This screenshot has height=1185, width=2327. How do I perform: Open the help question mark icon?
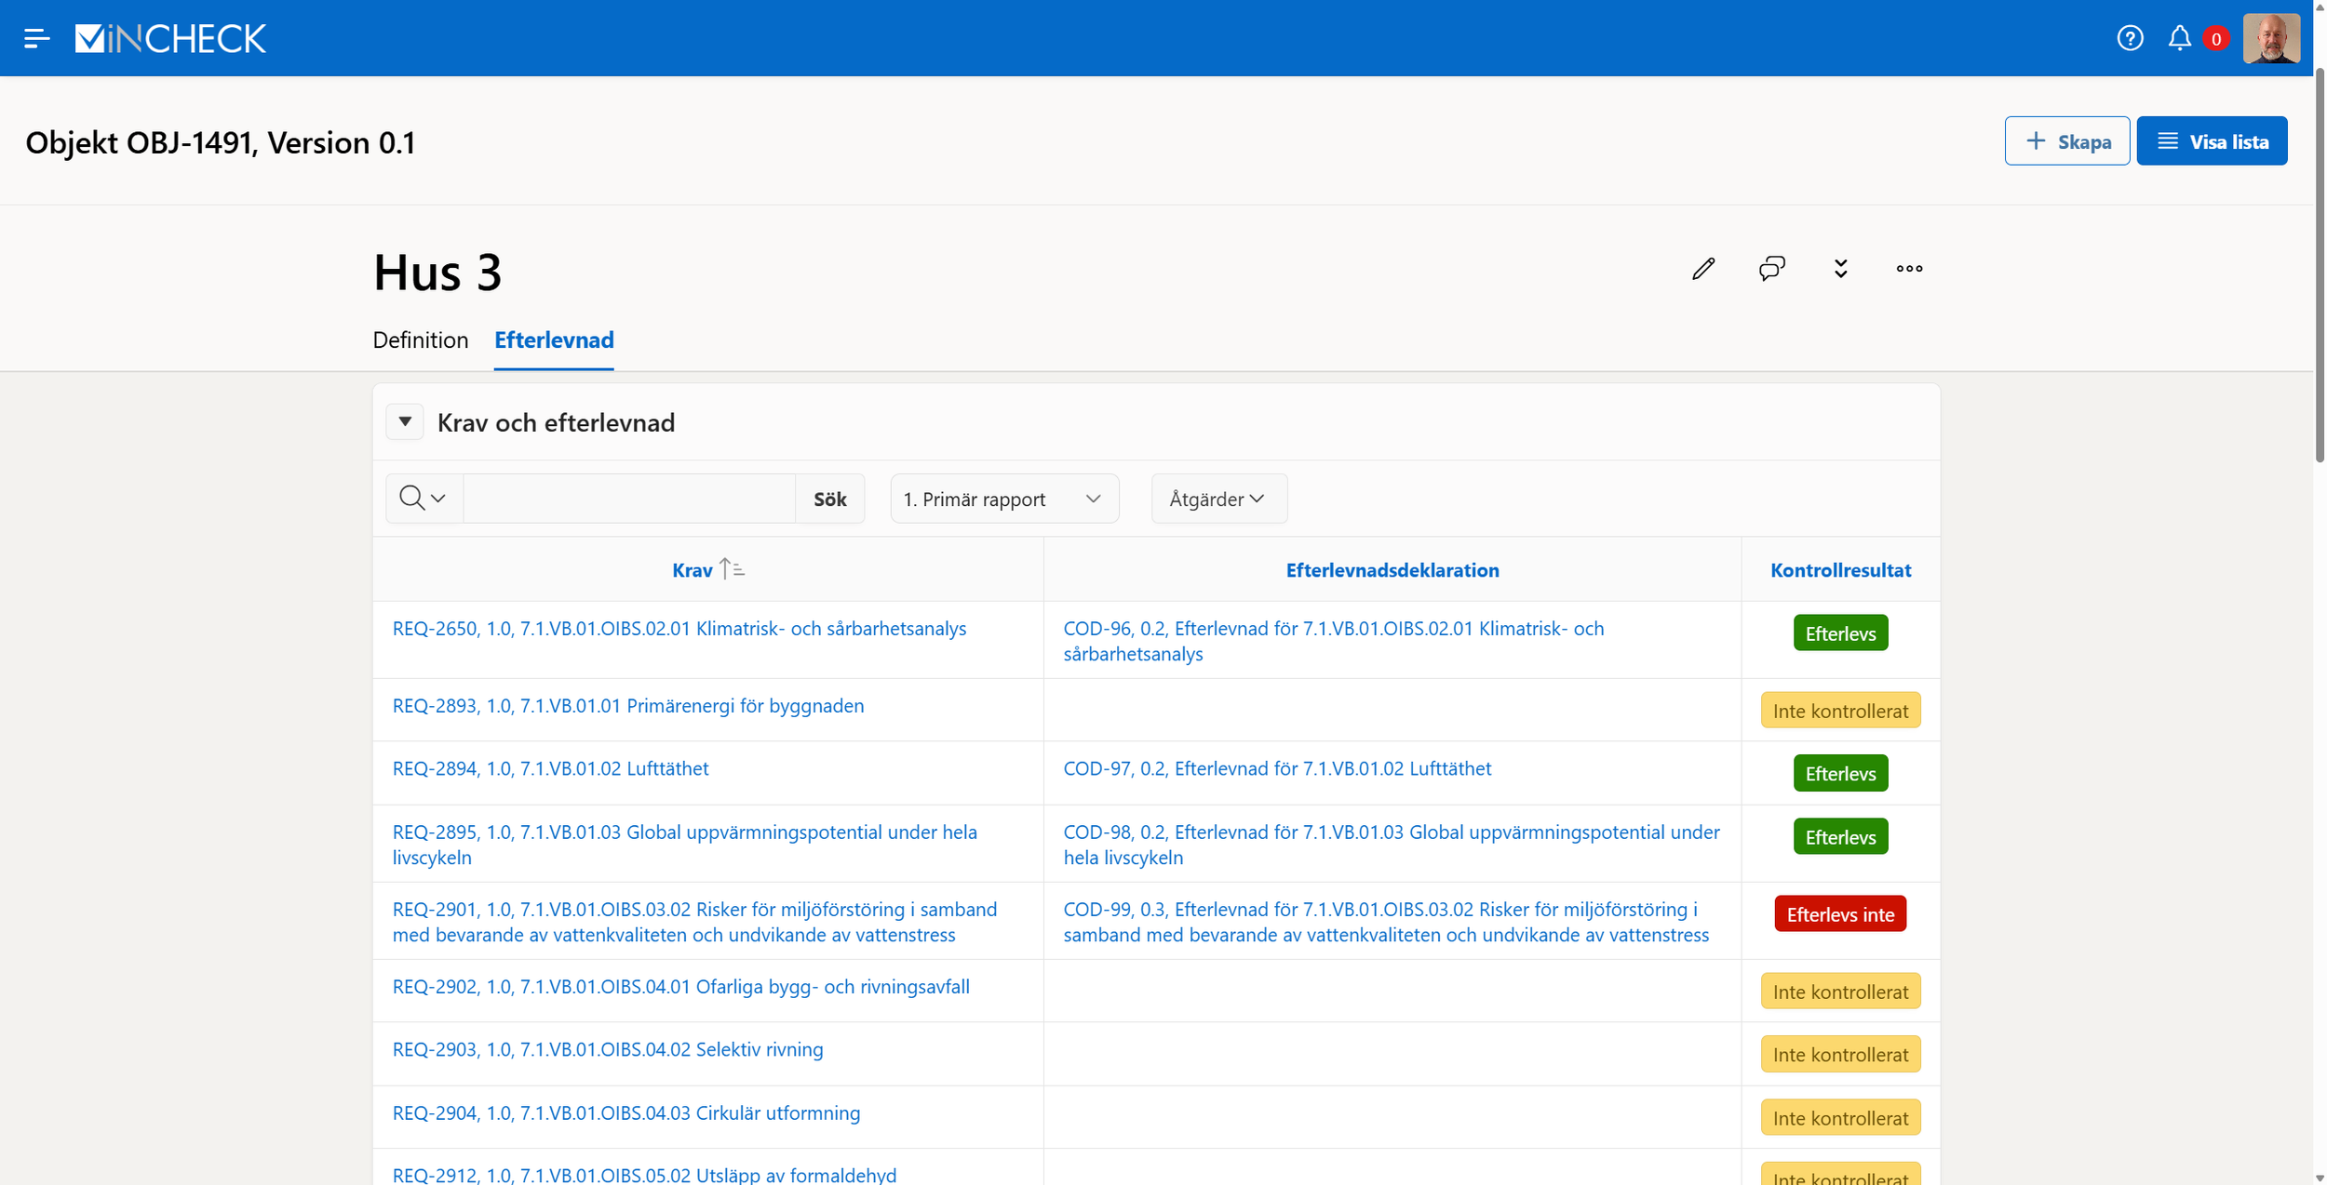(2130, 38)
